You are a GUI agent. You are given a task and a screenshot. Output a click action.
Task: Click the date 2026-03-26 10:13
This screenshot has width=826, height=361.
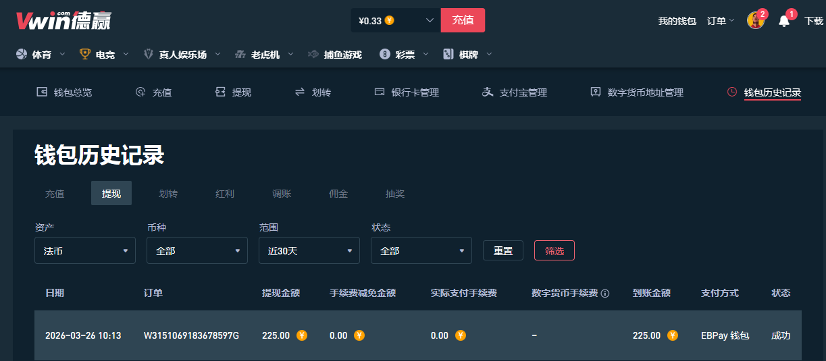coord(83,335)
